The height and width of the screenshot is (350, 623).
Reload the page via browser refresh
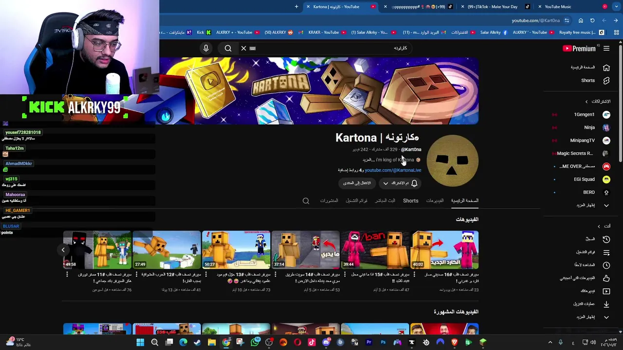(592, 20)
